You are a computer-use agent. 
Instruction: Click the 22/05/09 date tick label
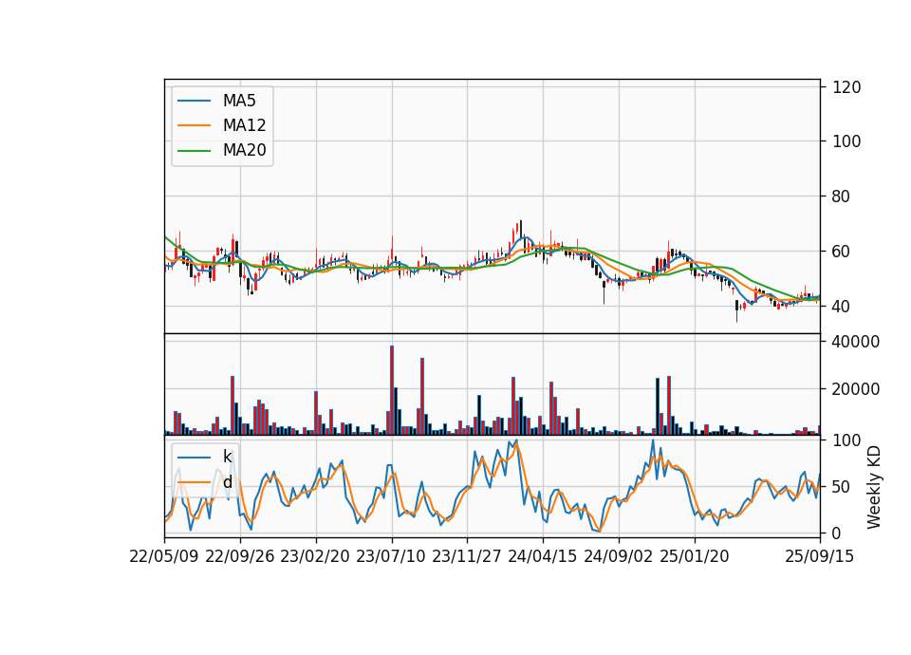click(164, 556)
